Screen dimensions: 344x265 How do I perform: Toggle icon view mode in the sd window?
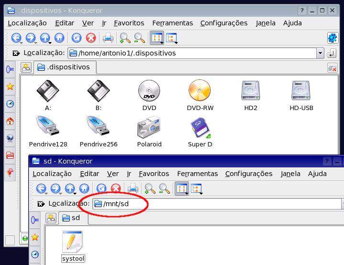coord(181,188)
